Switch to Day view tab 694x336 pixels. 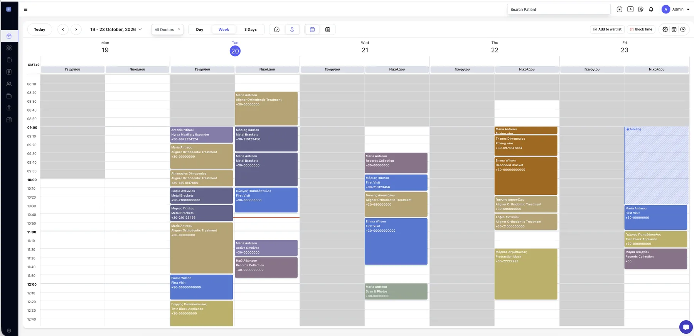click(200, 29)
